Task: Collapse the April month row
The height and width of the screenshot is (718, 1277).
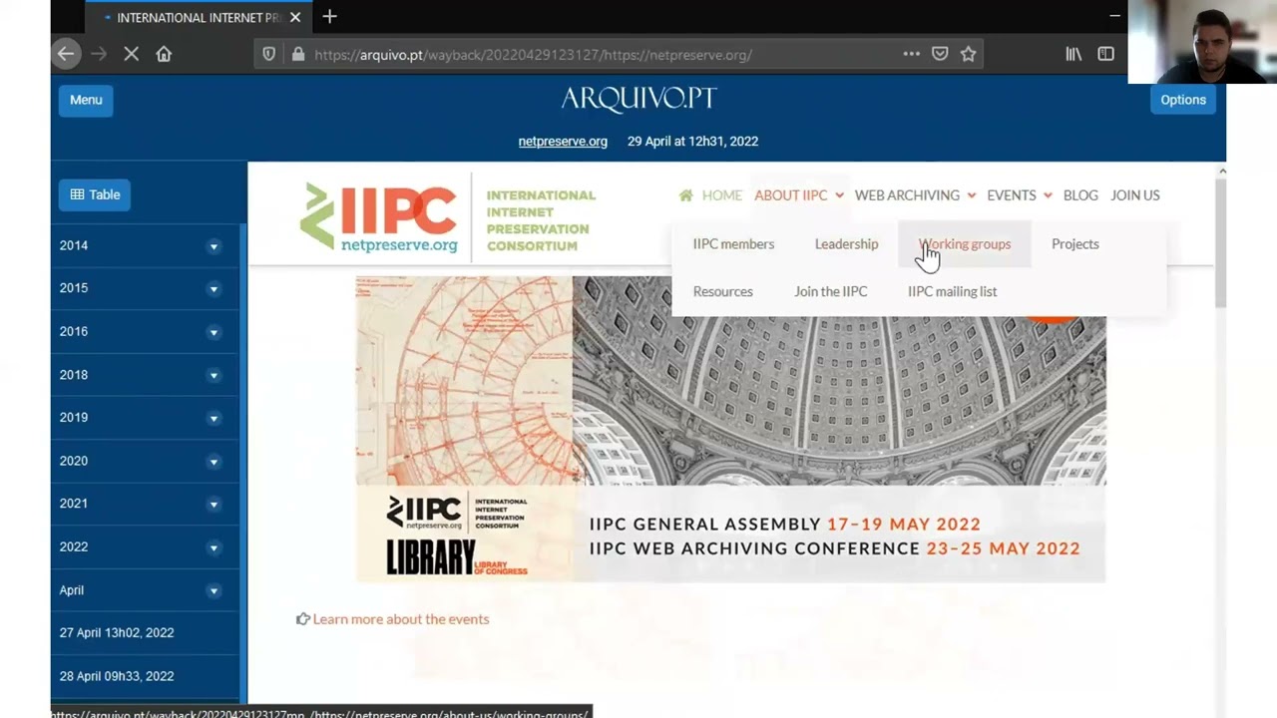Action: 145,590
